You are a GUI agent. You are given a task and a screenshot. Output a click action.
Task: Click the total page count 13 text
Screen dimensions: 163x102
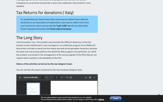coord(46,78)
